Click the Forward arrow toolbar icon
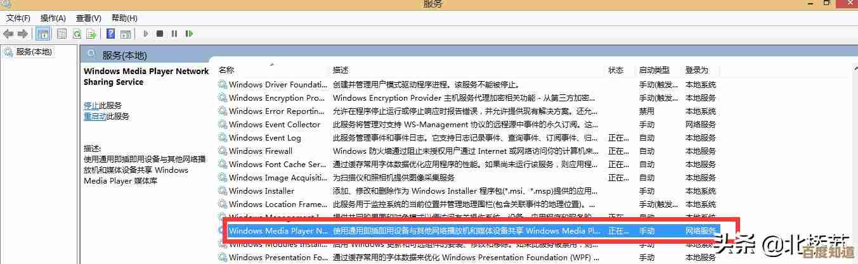Screen dimensions: 858x264 (x=23, y=34)
